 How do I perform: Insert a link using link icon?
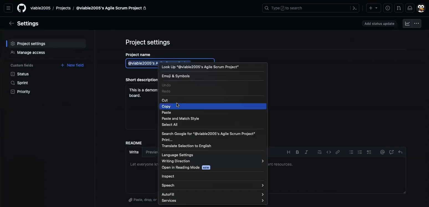[x=338, y=152]
